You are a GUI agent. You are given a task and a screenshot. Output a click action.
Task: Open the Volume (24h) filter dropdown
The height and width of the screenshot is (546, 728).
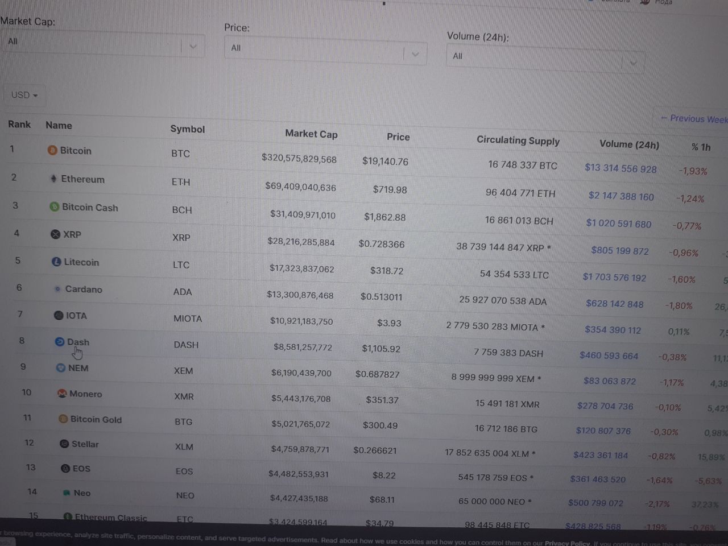click(x=545, y=59)
